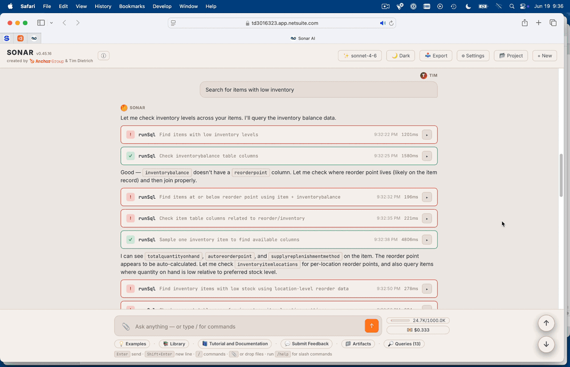Open the Window menu
The image size is (570, 367).
tap(188, 6)
